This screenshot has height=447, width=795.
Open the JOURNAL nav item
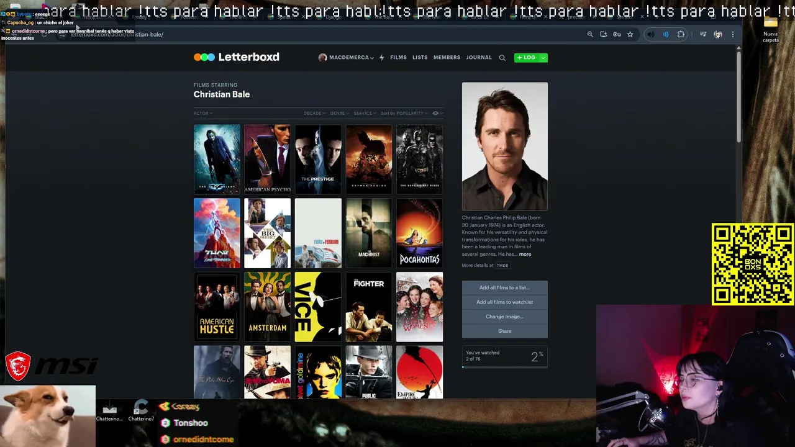[479, 58]
